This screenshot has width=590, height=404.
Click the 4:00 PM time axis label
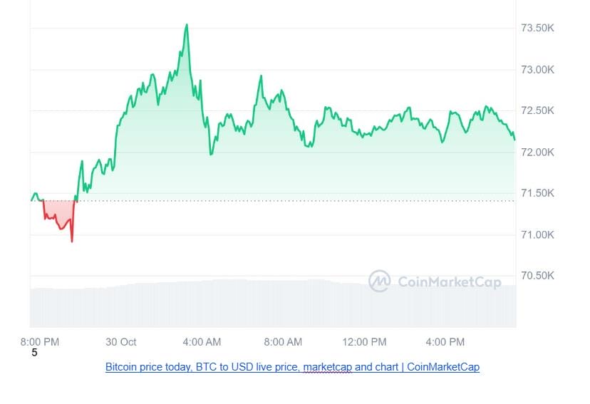tap(445, 342)
